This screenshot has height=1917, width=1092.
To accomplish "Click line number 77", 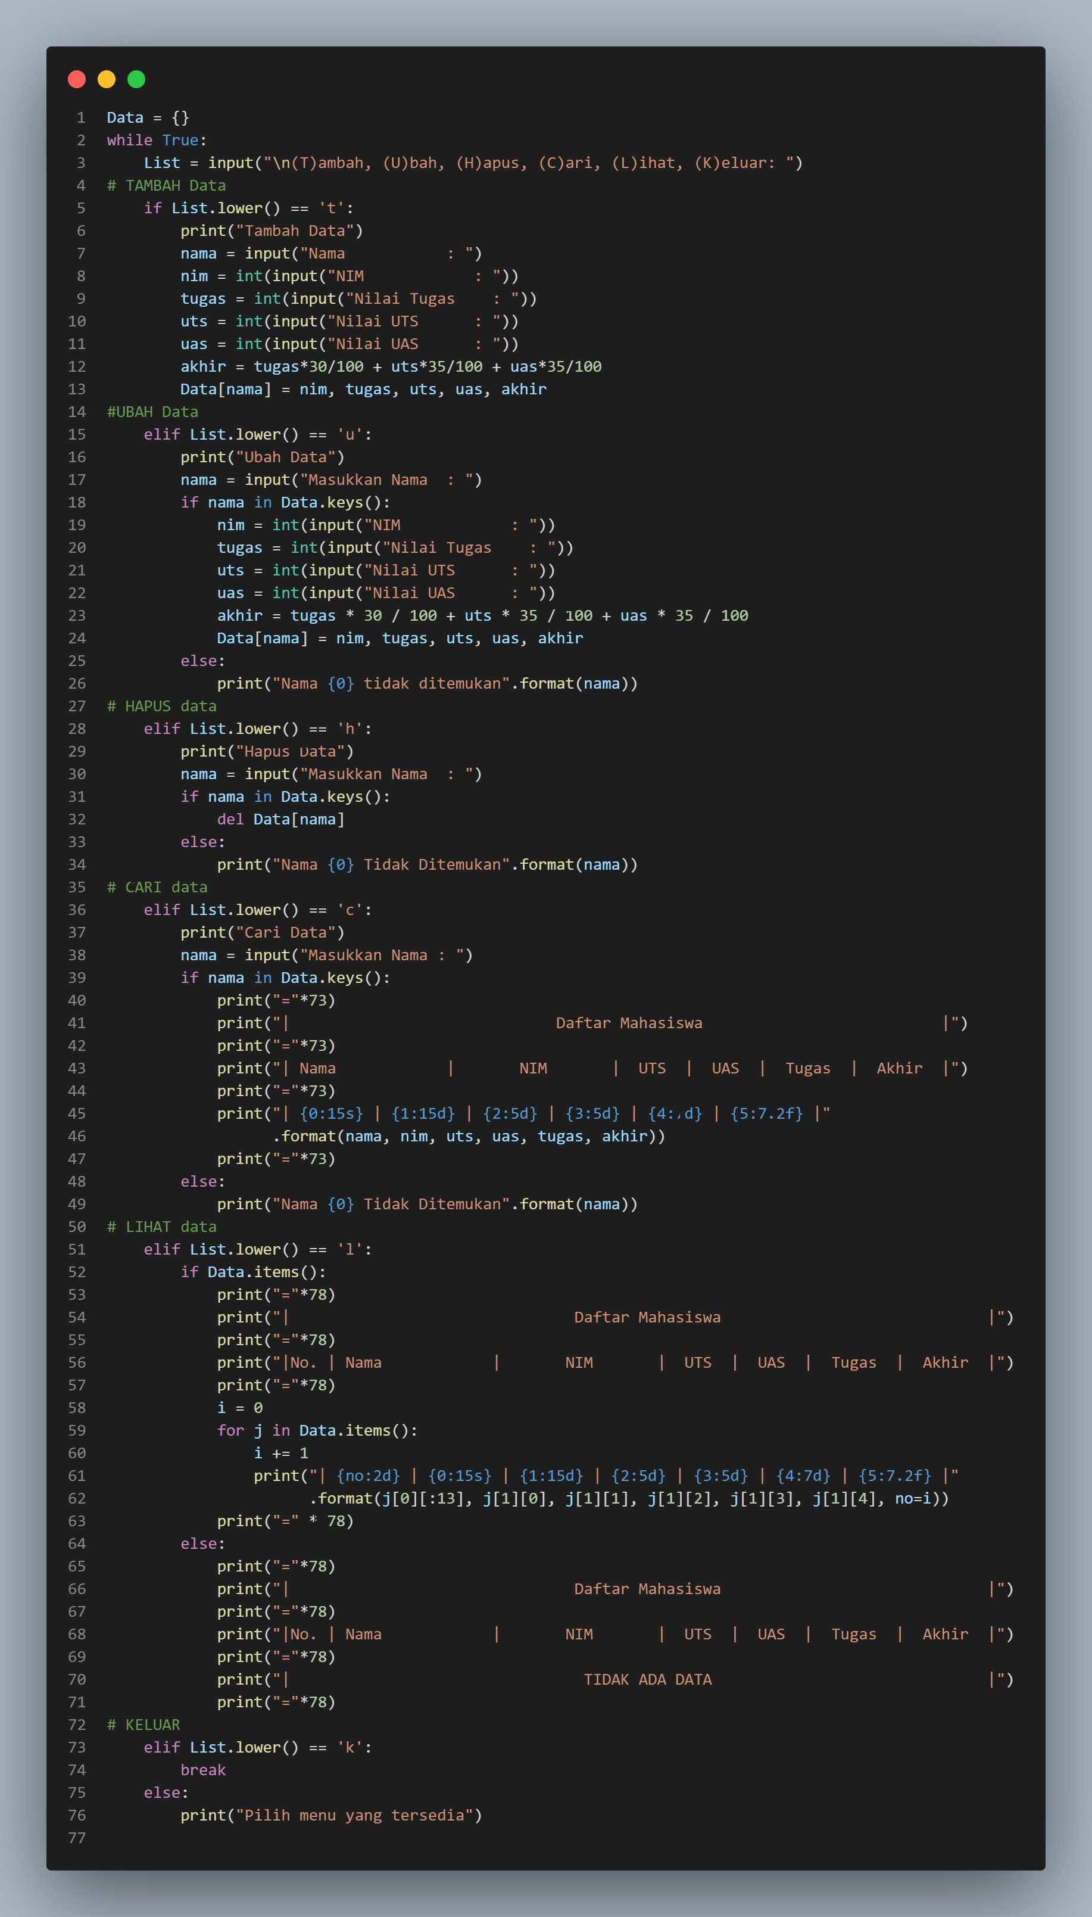I will (77, 1837).
